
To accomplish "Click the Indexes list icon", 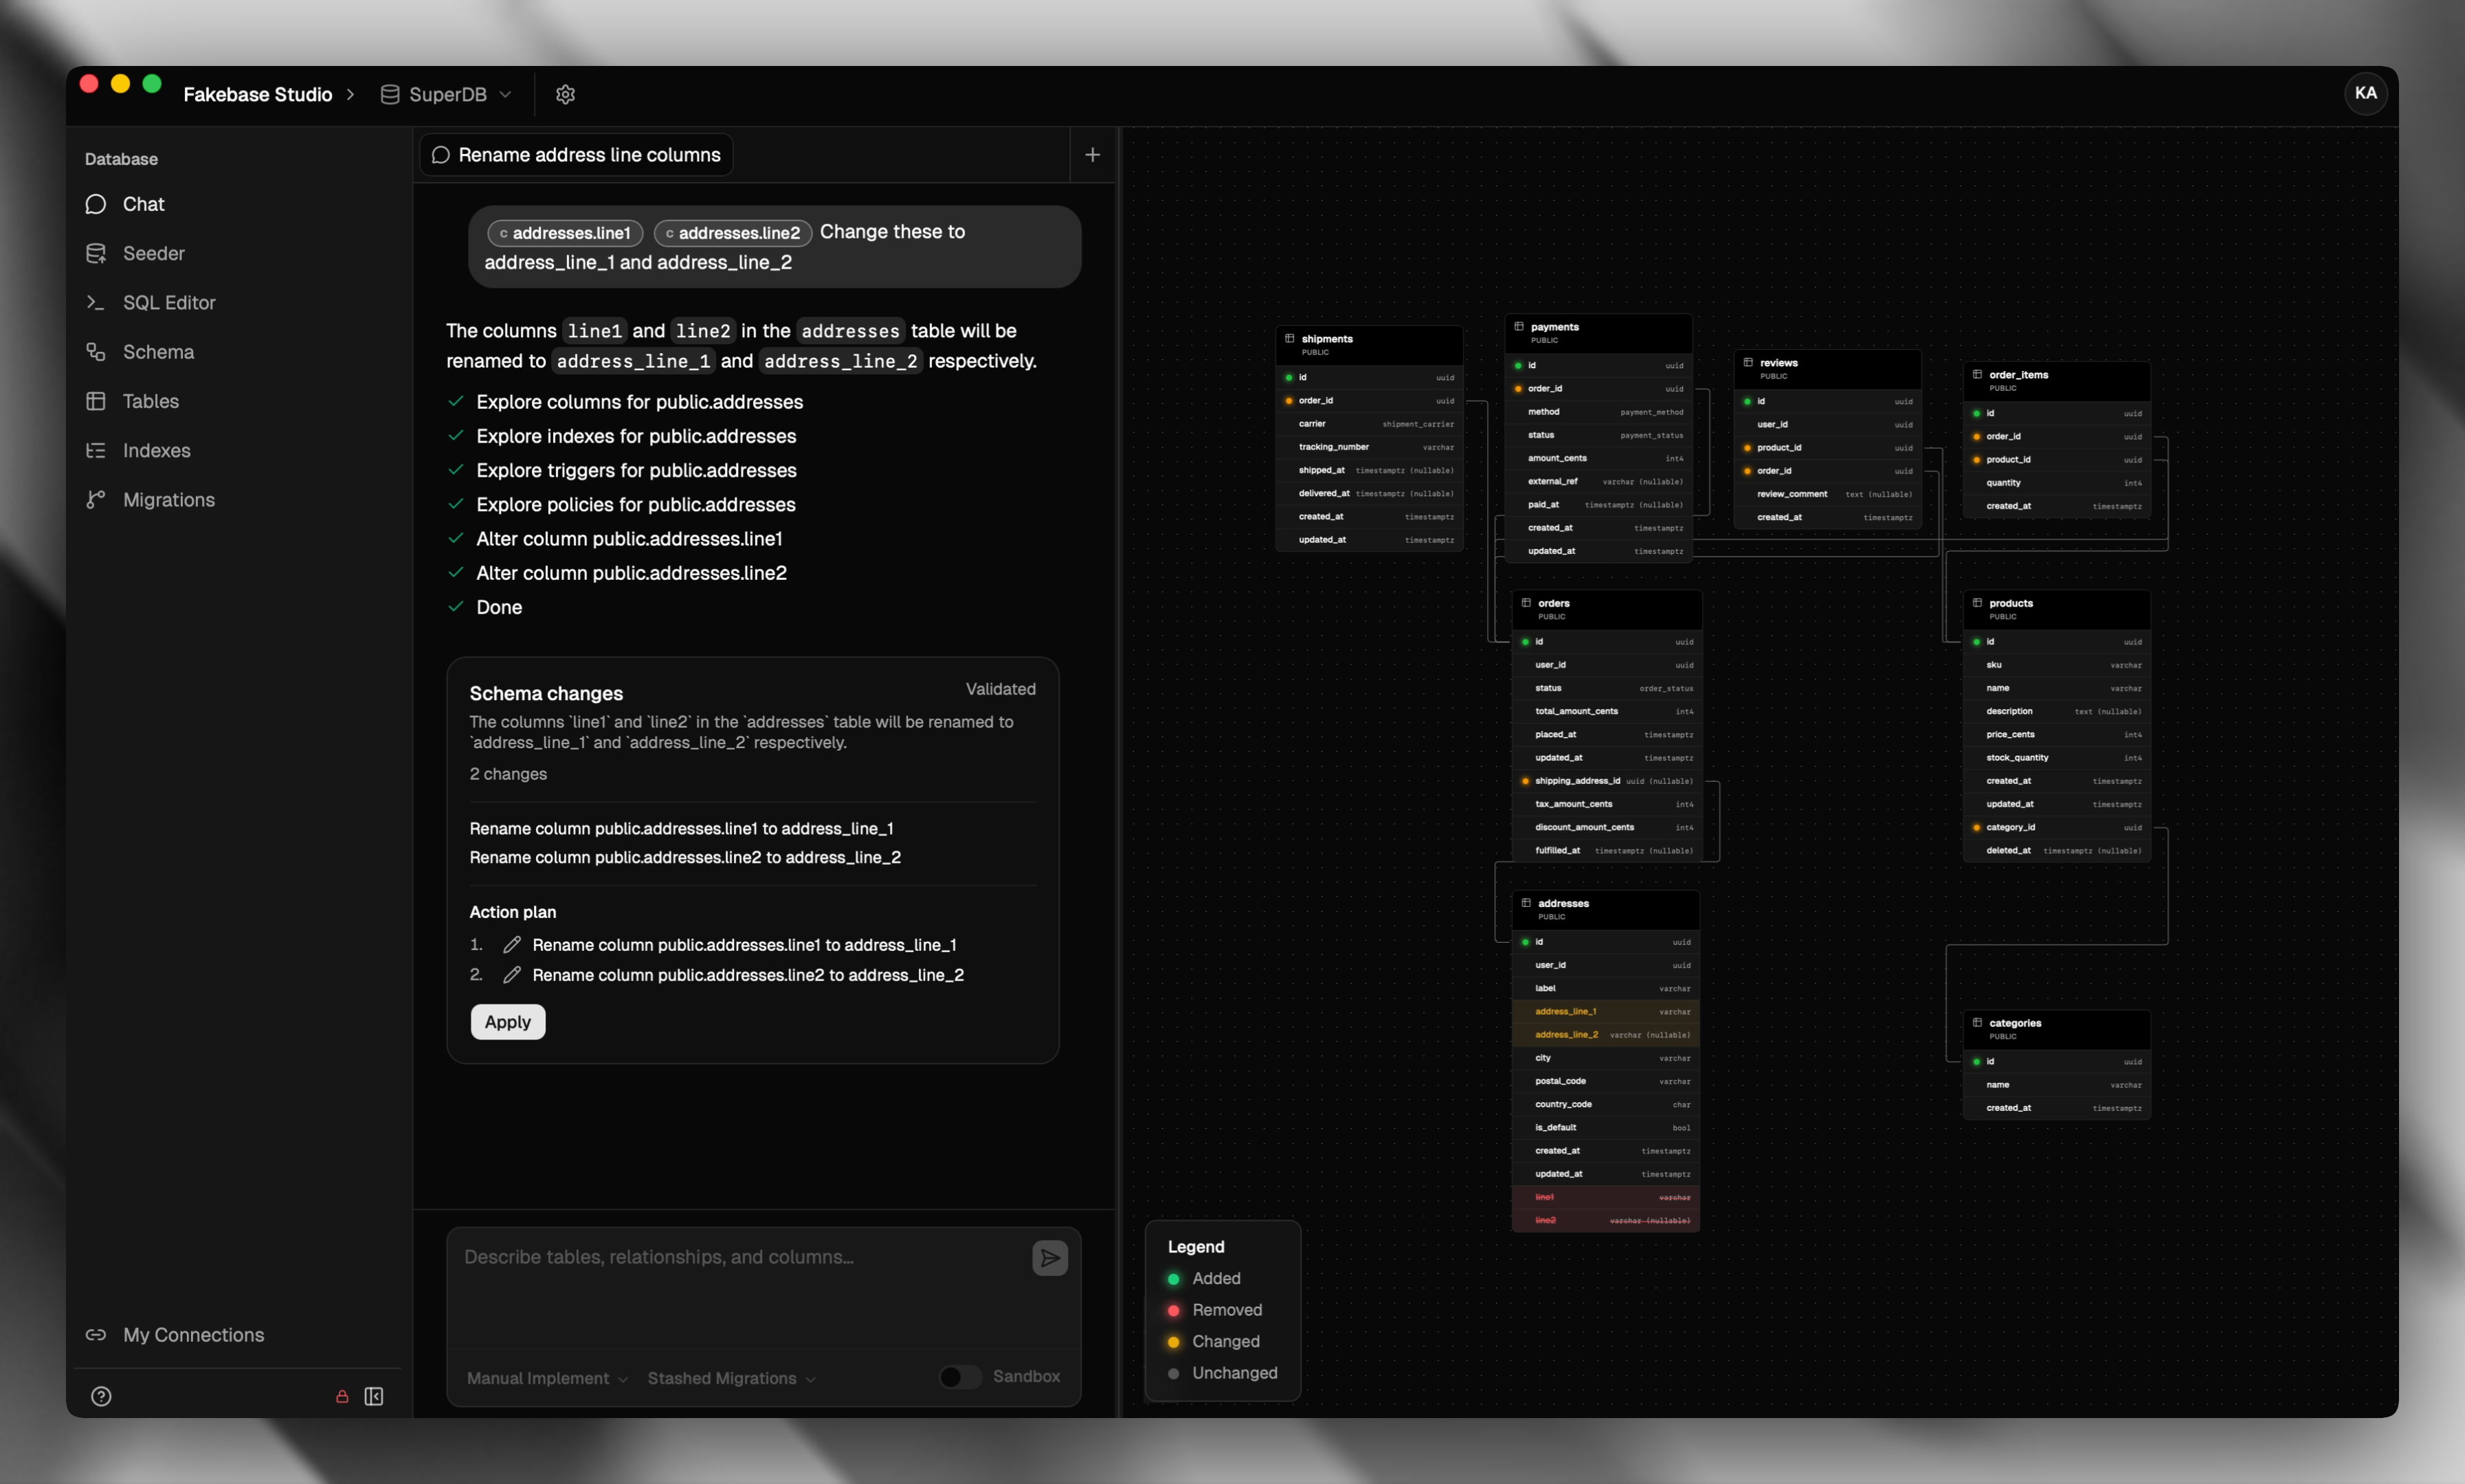I will (x=96, y=450).
